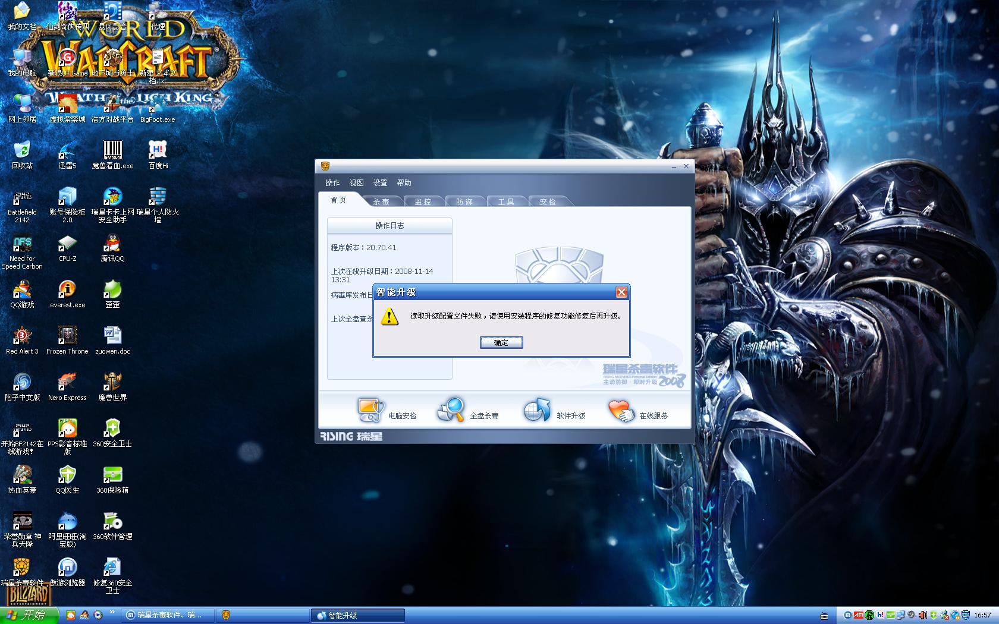Open the 我的文档 desktop icon
The height and width of the screenshot is (624, 999).
[22, 16]
